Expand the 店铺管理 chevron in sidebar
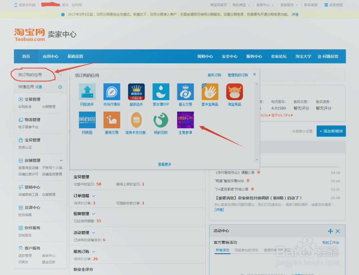Viewport: 359px width, 275px height. [61, 160]
